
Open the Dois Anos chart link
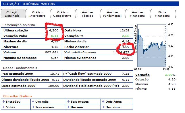point(114,102)
